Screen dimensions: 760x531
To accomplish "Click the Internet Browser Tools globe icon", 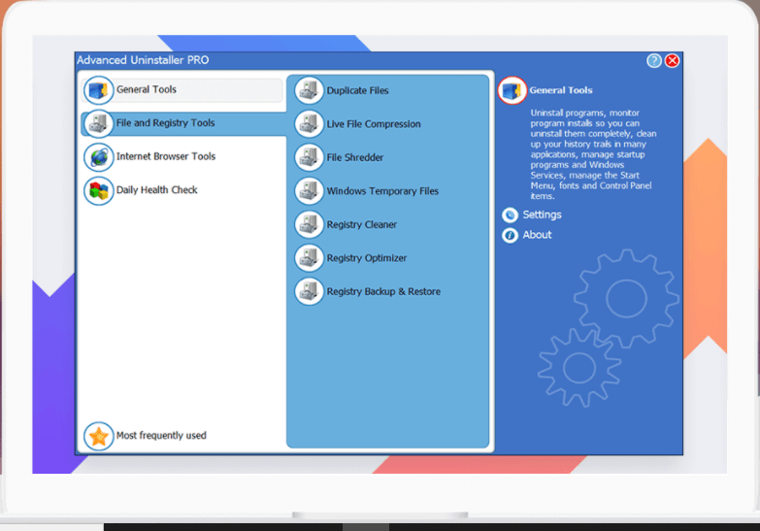I will click(98, 157).
